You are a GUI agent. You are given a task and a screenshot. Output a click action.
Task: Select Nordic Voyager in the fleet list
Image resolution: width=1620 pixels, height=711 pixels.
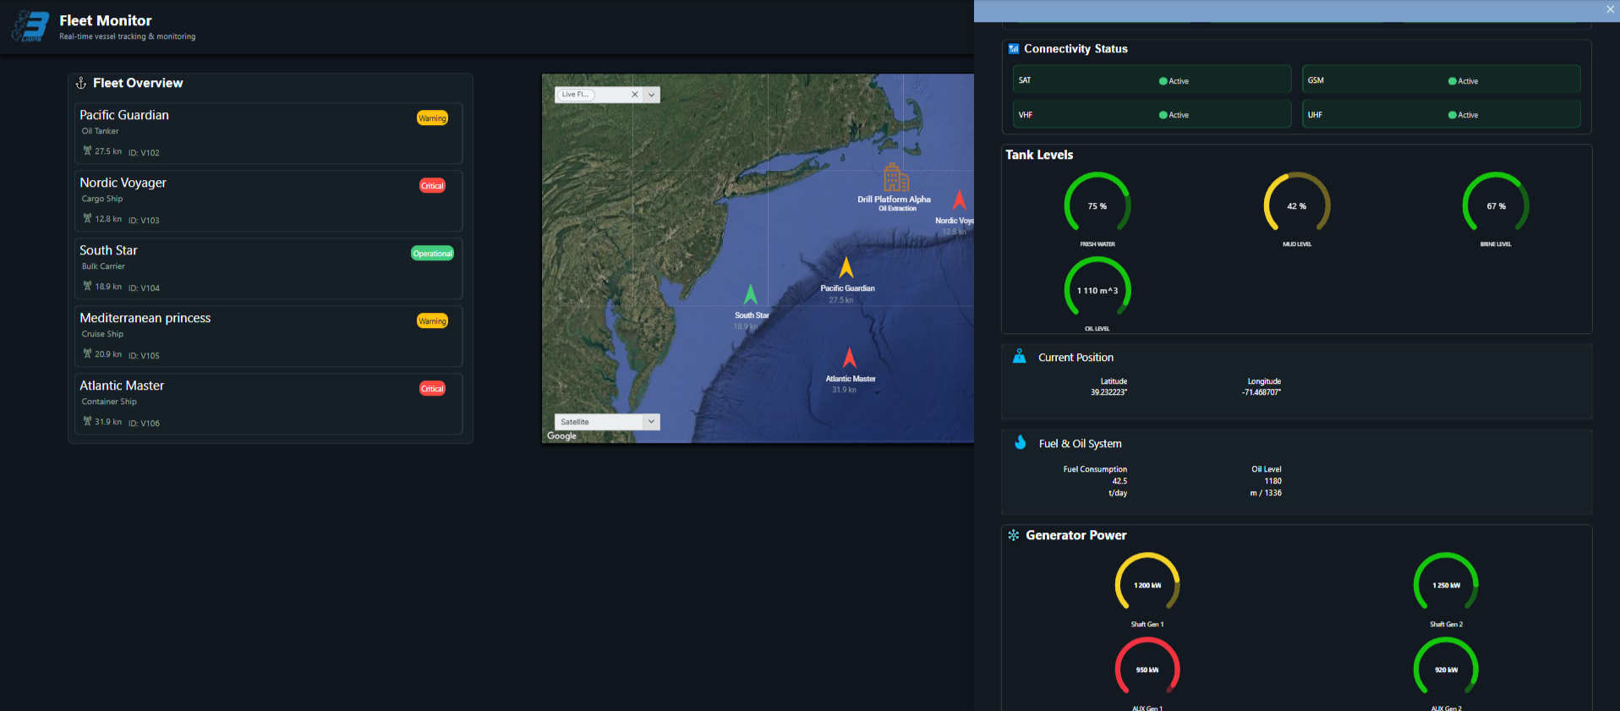pyautogui.click(x=268, y=201)
